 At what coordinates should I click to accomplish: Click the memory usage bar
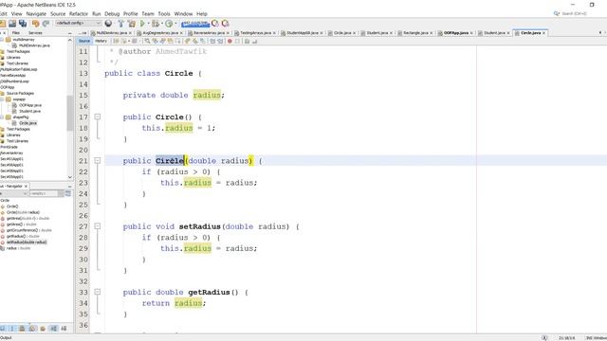coord(195,24)
